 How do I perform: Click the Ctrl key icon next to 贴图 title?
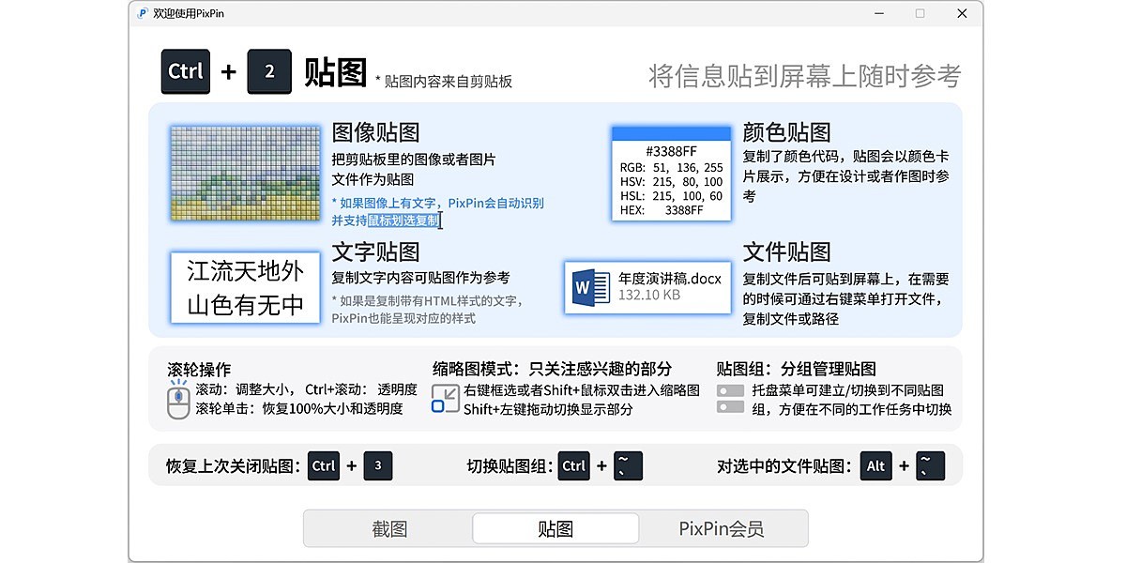click(185, 71)
